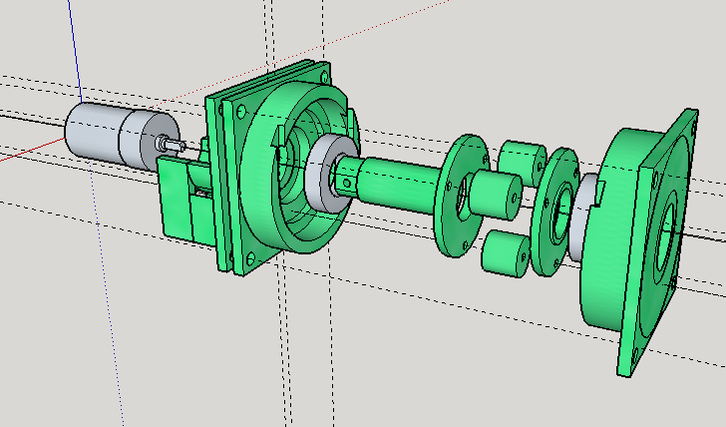Image resolution: width=726 pixels, height=427 pixels.
Task: Click the center hub cylinder between the discs
Action: (x=491, y=193)
